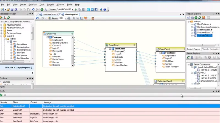Open the Dataflow menu
The width and height of the screenshot is (220, 123).
tap(32, 5)
